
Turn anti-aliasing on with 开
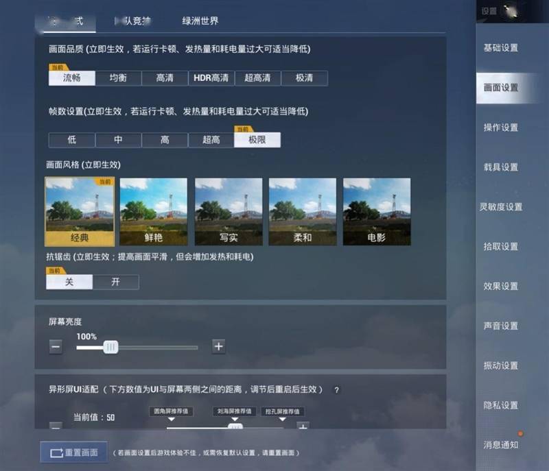115,282
